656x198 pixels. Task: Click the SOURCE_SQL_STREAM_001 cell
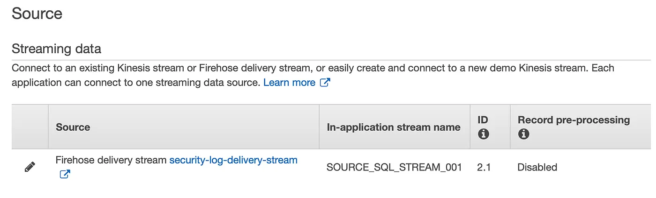pyautogui.click(x=394, y=167)
